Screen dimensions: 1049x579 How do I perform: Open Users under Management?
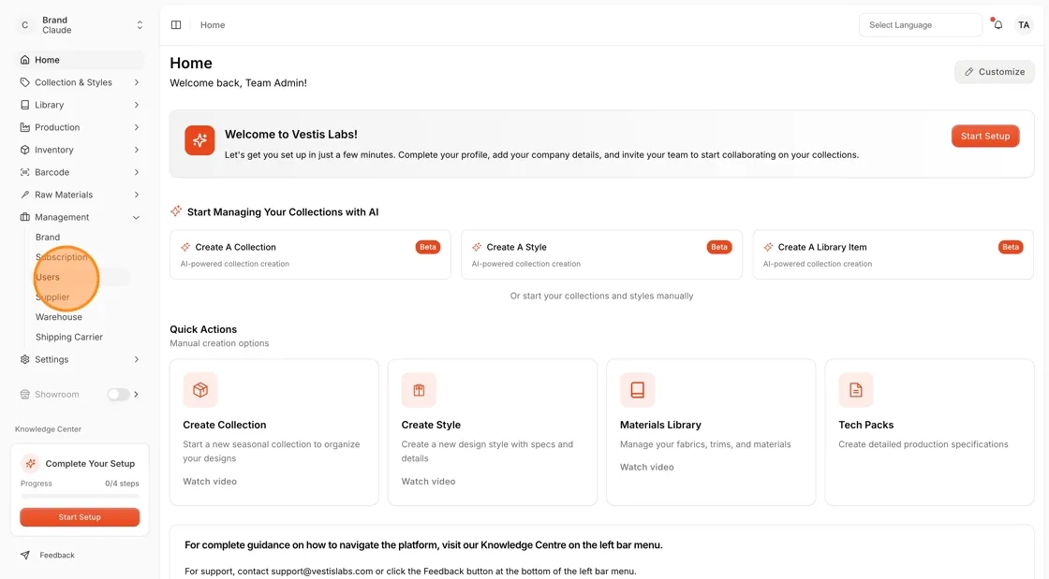pyautogui.click(x=48, y=277)
